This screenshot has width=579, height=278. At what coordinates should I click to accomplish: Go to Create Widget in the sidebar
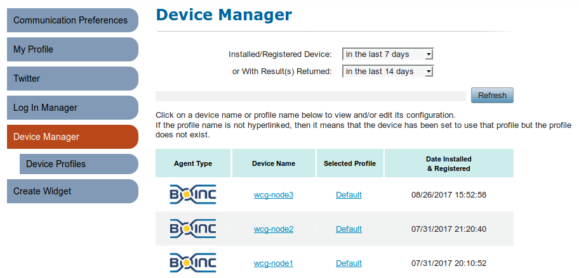click(x=72, y=191)
